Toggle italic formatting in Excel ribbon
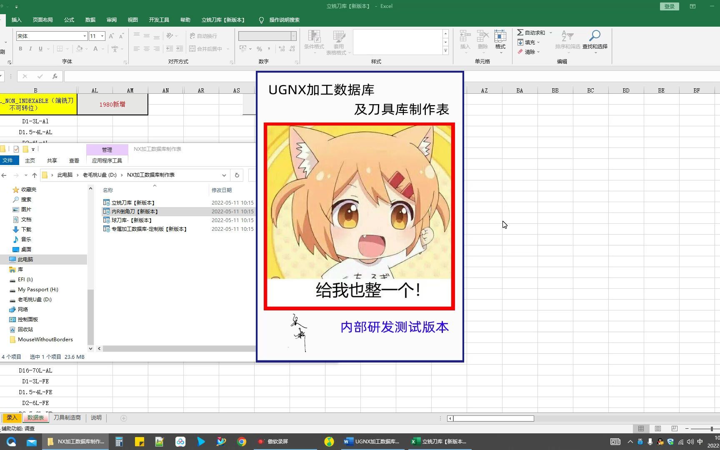This screenshot has width=720, height=450. (30, 49)
